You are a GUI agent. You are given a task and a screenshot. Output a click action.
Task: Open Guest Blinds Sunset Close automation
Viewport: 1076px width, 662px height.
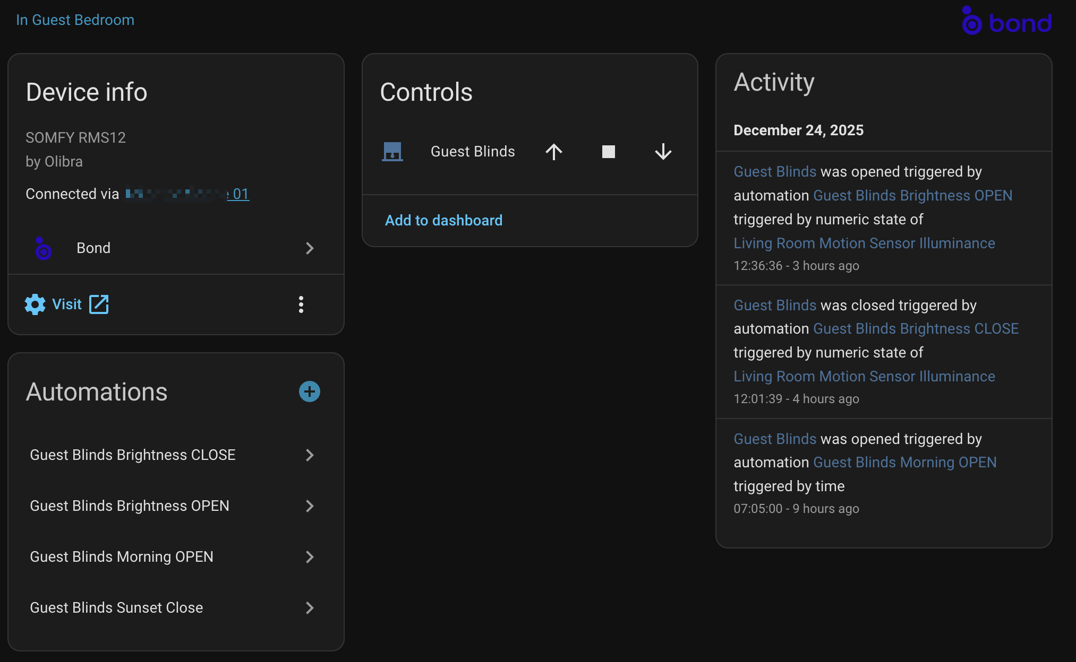117,608
